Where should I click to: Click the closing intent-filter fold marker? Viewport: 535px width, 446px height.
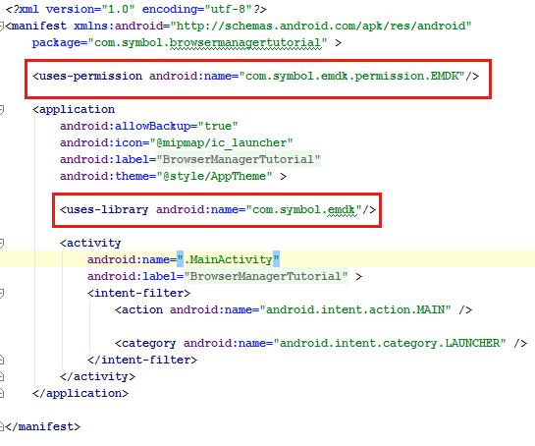click(1, 360)
